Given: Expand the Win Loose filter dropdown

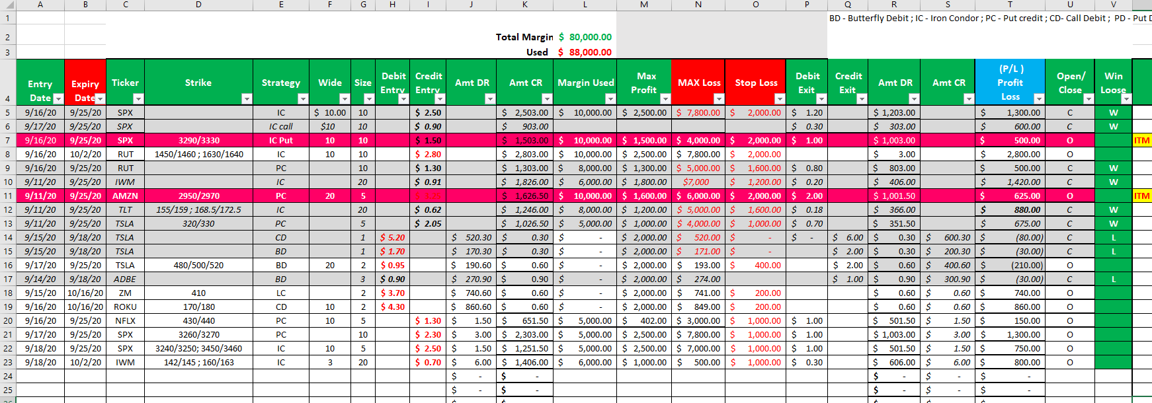Looking at the screenshot, I should pyautogui.click(x=1126, y=98).
